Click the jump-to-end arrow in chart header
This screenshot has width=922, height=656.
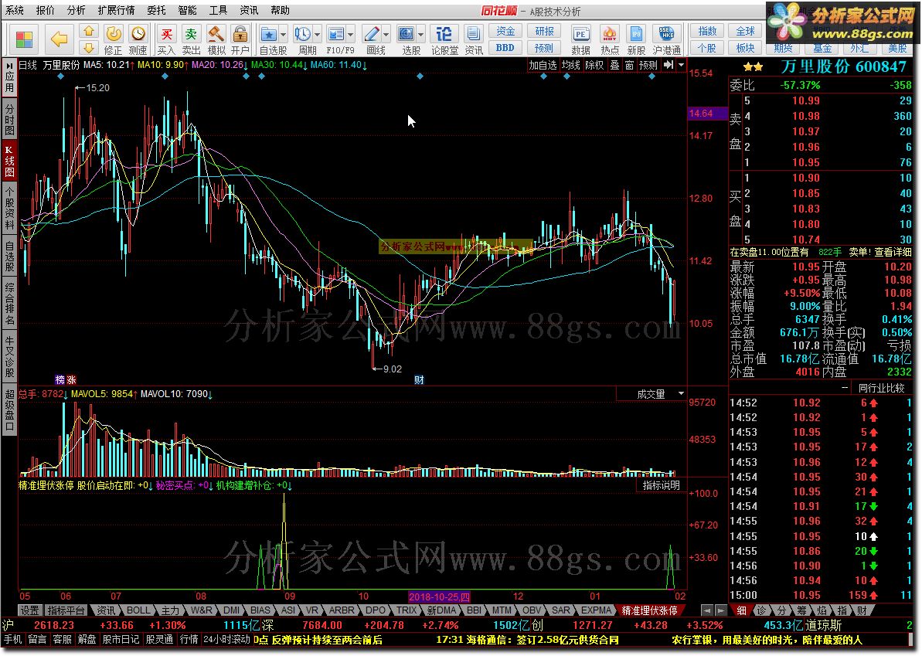[x=668, y=65]
